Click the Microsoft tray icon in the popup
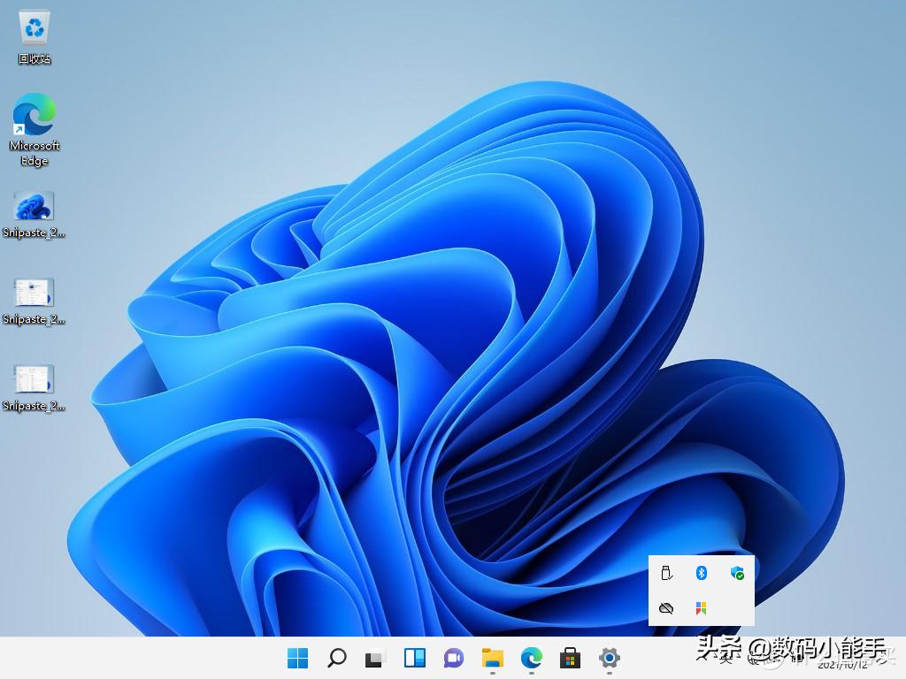The image size is (906, 679). (x=702, y=608)
